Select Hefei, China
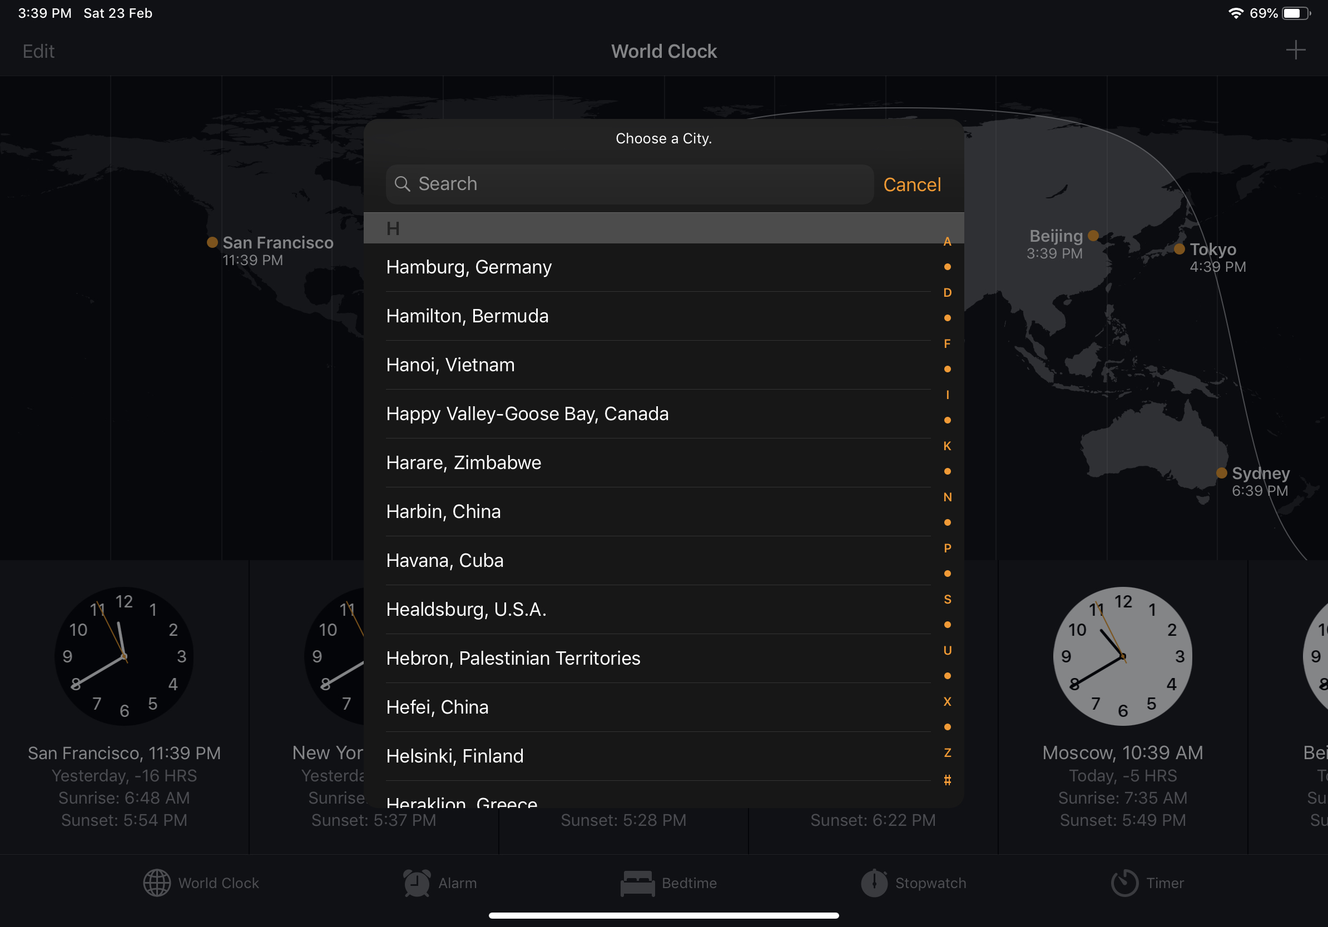1328x927 pixels. point(658,707)
